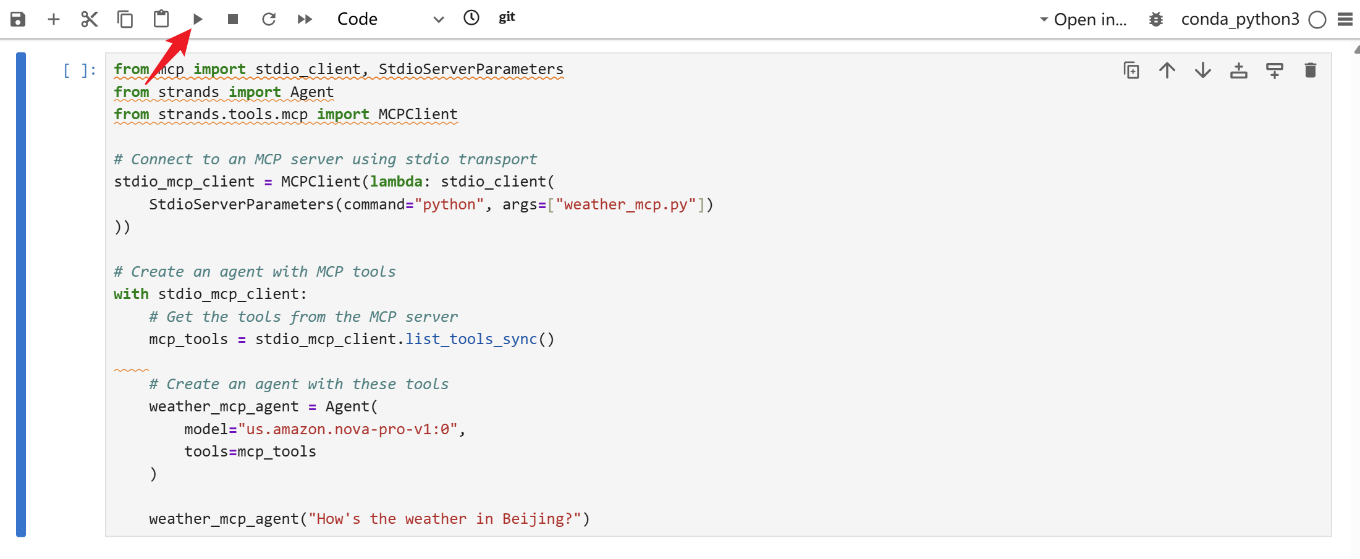Save the notebook with the disk icon
The height and width of the screenshot is (559, 1360).
tap(18, 19)
